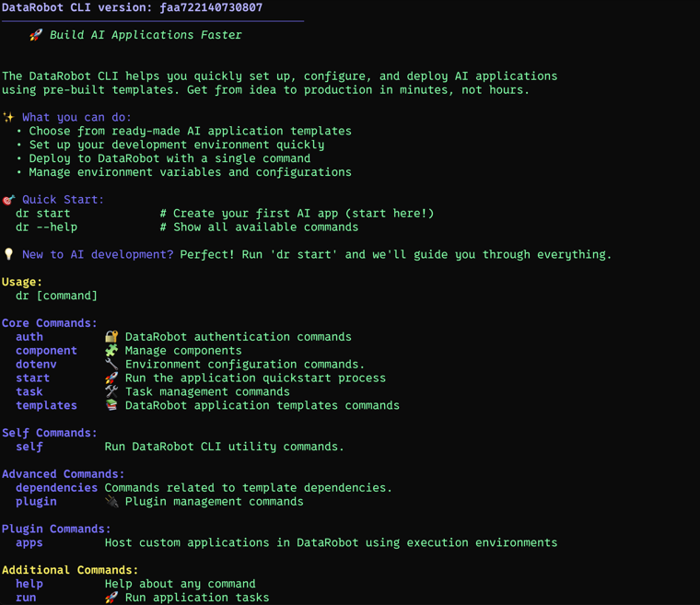Click the 'Advanced Commands:' heading

click(64, 473)
